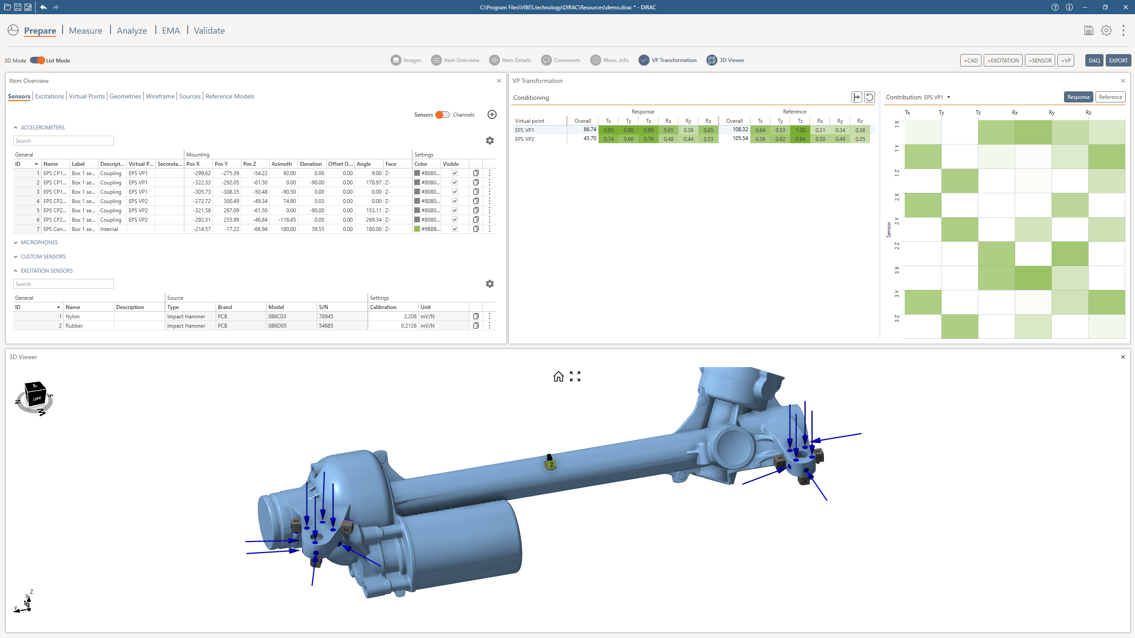Open the 3D Viewer panel icon
The image size is (1135, 638).
coord(712,60)
